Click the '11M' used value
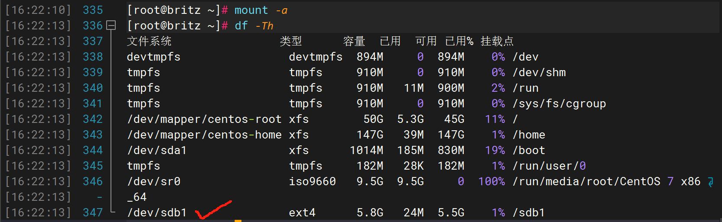 coord(414,88)
